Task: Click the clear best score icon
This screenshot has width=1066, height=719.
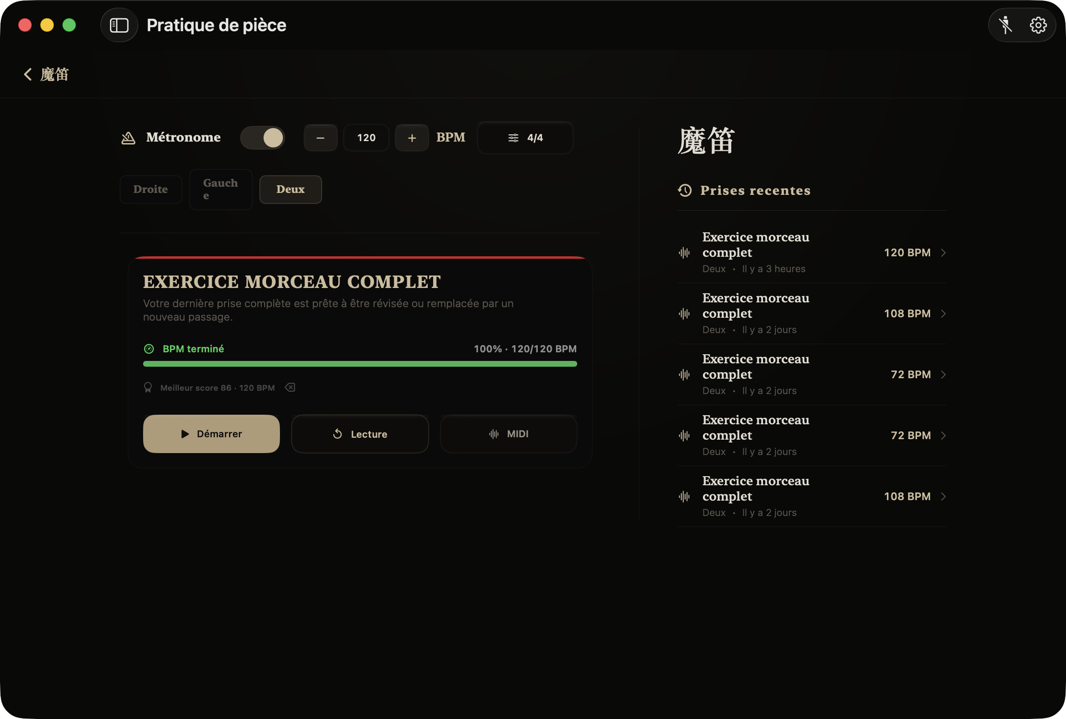Action: tap(290, 387)
